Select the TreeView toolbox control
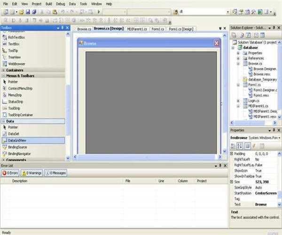282x235 pixels. [14, 57]
